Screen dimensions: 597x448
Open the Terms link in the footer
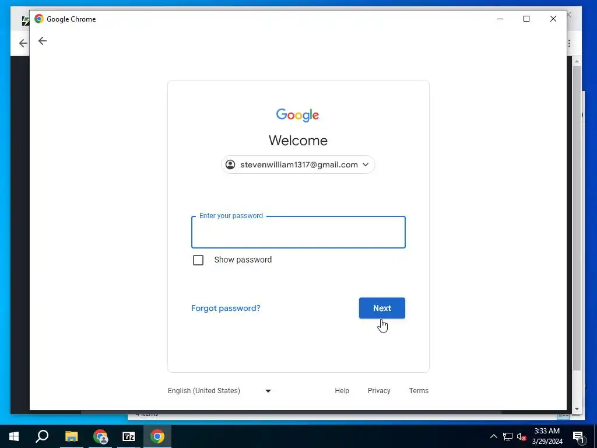[x=419, y=391]
